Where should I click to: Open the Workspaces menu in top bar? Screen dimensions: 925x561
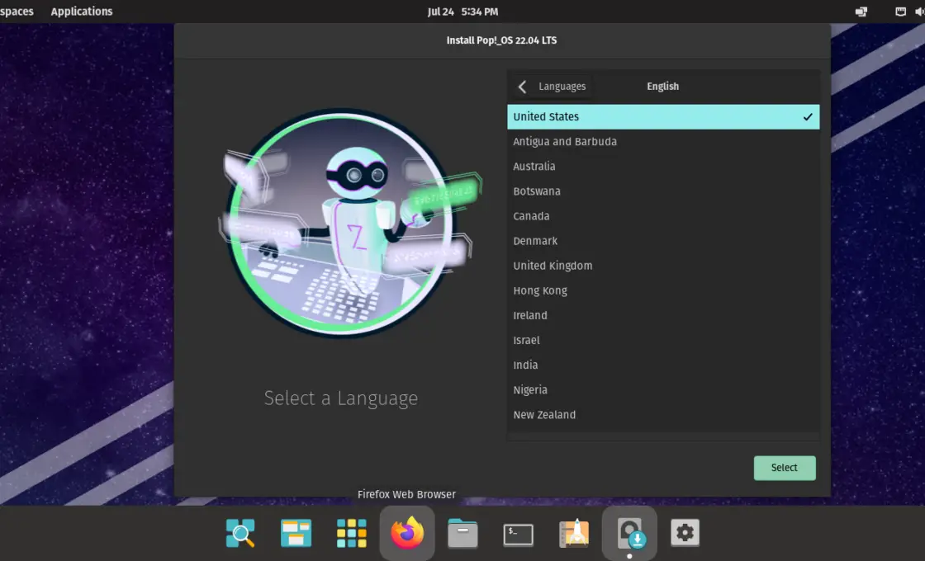pyautogui.click(x=17, y=12)
